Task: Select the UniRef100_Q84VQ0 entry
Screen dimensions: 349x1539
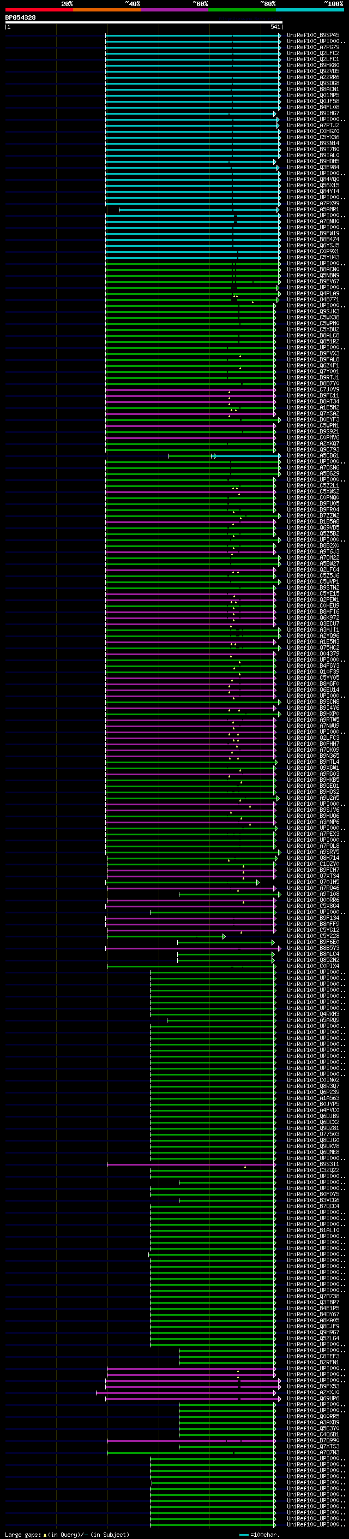Action: [313, 179]
